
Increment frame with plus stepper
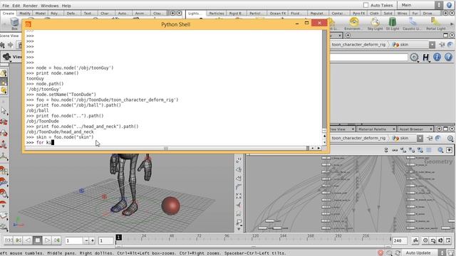[93, 240]
